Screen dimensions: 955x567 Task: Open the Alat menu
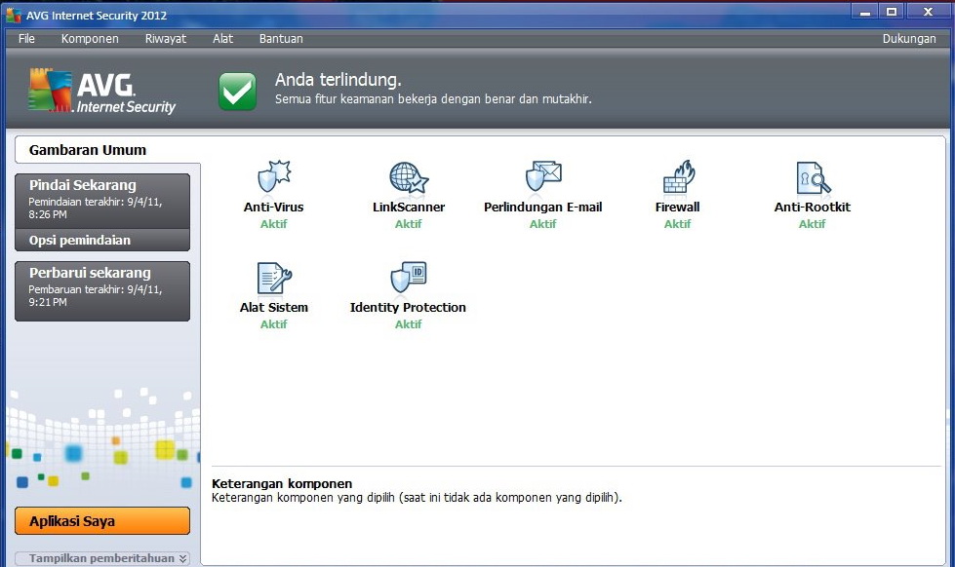click(x=223, y=38)
